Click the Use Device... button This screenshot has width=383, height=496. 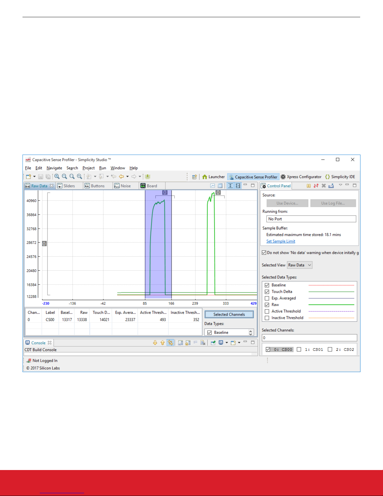pyautogui.click(x=287, y=203)
